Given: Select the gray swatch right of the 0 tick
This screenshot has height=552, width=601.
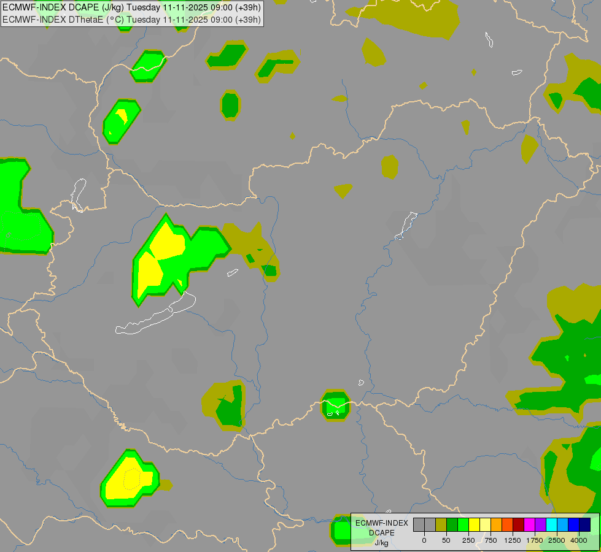Looking at the screenshot, I should tap(430, 525).
